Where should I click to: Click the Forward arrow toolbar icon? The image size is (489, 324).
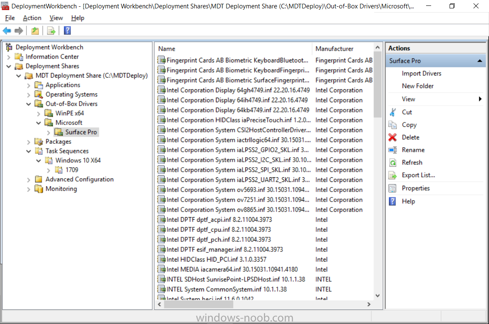pyautogui.click(x=19, y=31)
